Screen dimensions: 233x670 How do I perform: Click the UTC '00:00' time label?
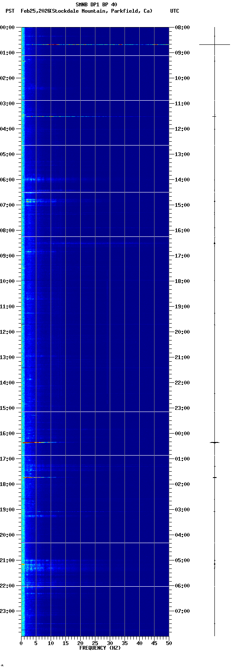coord(182,434)
